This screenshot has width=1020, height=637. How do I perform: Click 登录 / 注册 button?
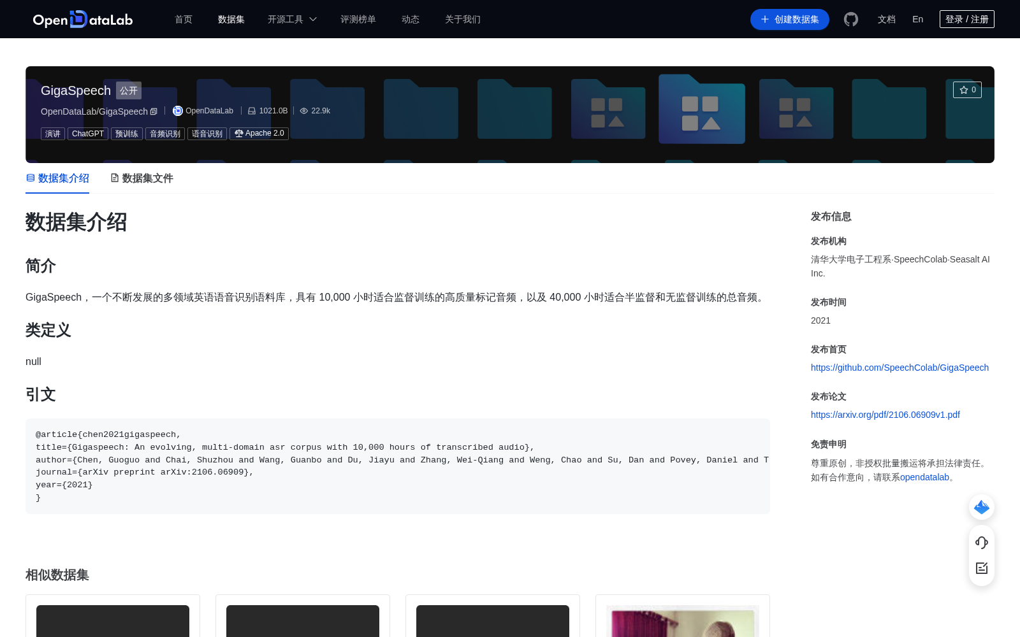click(967, 19)
